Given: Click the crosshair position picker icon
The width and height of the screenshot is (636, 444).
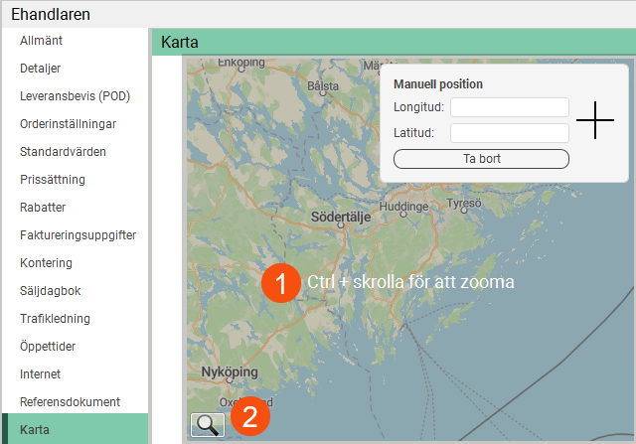Looking at the screenshot, I should 595,119.
